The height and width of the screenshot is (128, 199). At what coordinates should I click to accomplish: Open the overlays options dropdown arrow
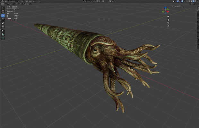click(x=184, y=1)
